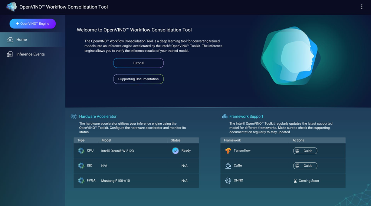Go to Home in the sidebar
The height and width of the screenshot is (206, 371).
tap(22, 40)
